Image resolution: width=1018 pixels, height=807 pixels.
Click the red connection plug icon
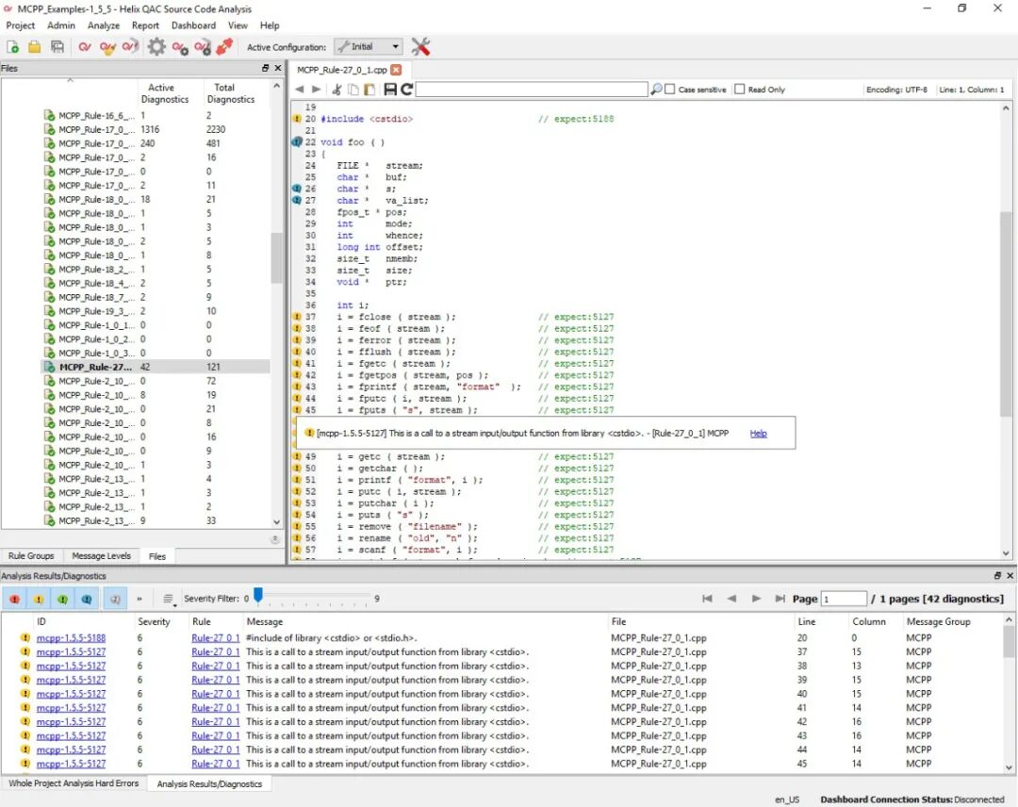click(x=224, y=47)
